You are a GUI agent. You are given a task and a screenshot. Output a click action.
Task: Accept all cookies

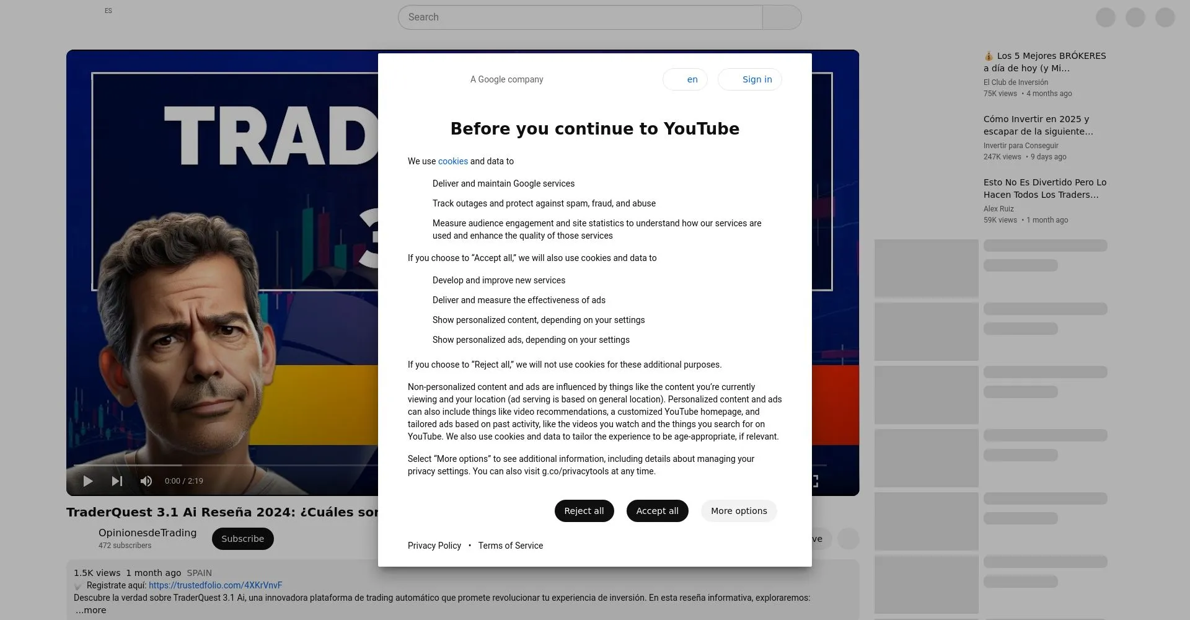pos(657,511)
